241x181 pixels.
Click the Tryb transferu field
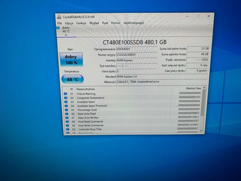coord(136,66)
